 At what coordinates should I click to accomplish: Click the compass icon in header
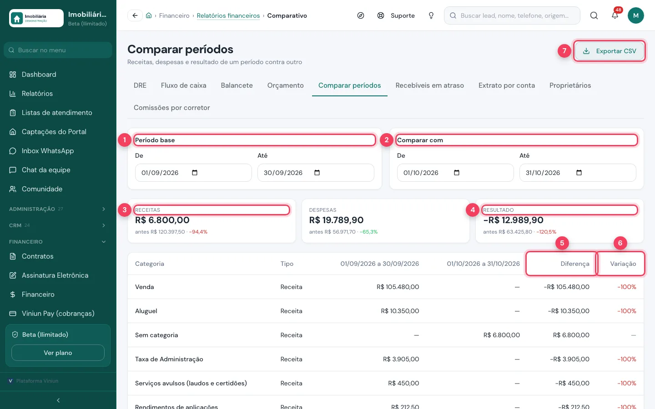(361, 15)
